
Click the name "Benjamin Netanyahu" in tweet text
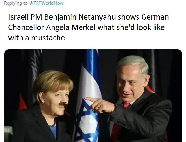tap(80, 17)
